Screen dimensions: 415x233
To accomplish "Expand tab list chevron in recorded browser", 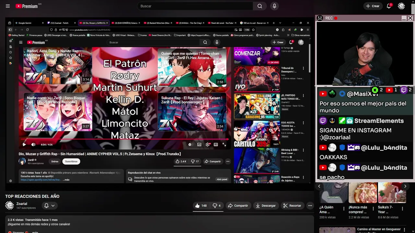I will click(x=280, y=23).
